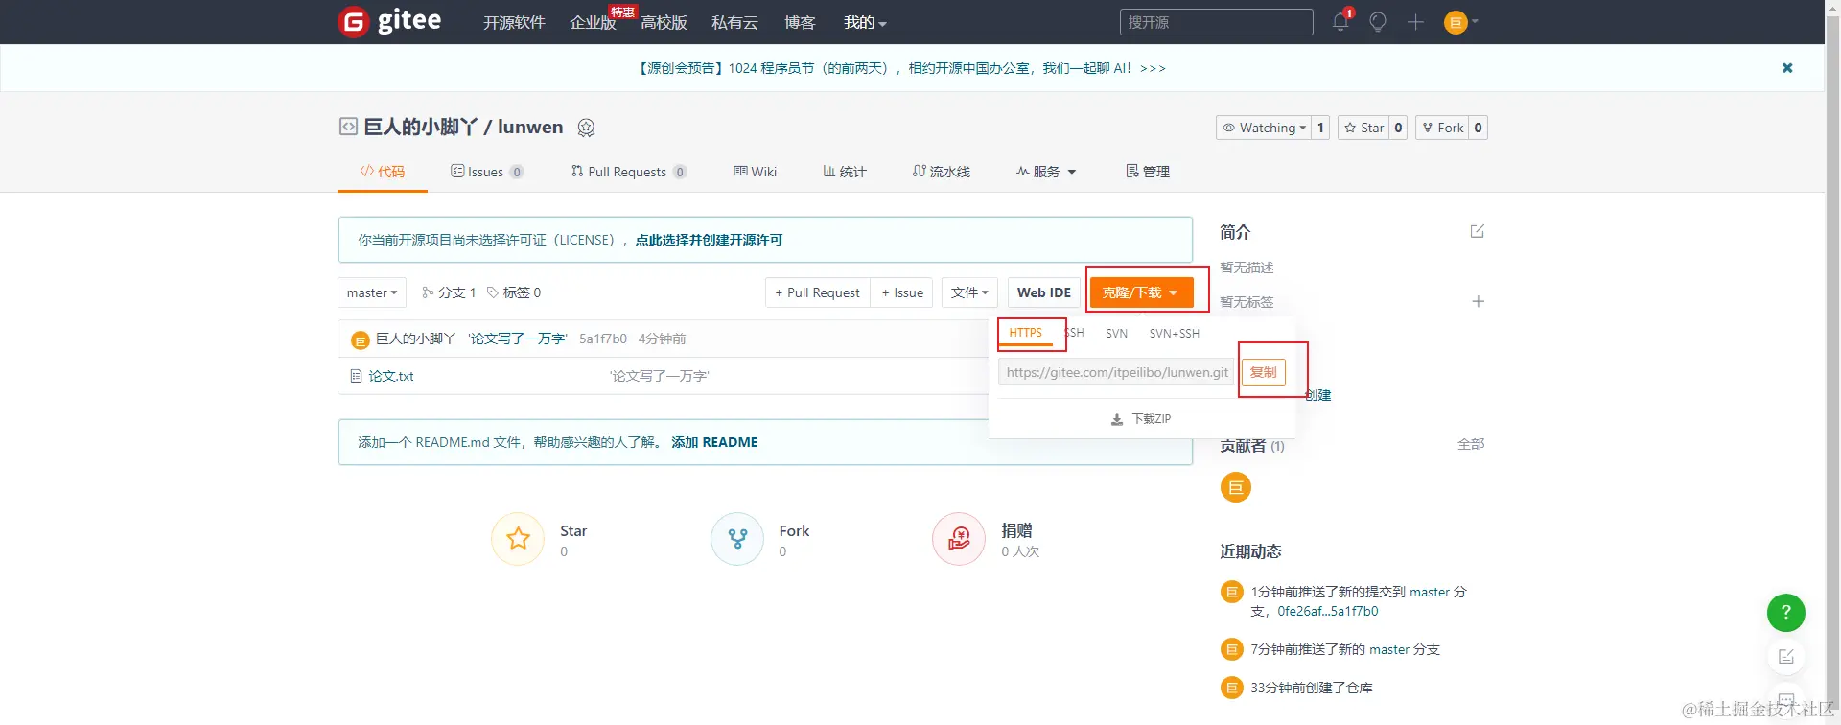
Task: Click the large Star circle icon
Action: 518,538
